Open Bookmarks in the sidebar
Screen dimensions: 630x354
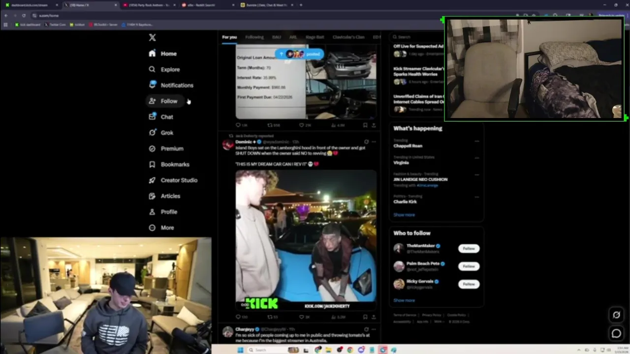point(169,164)
